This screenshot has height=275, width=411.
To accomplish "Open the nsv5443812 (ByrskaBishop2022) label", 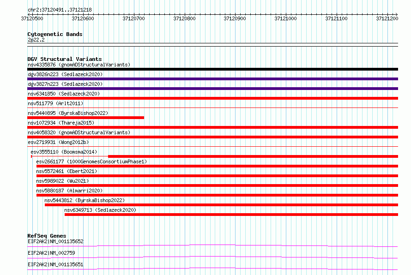I will 85,200.
